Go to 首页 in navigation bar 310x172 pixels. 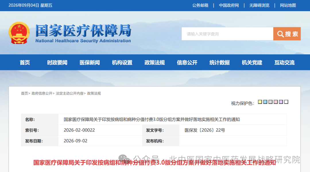[x=25, y=62]
